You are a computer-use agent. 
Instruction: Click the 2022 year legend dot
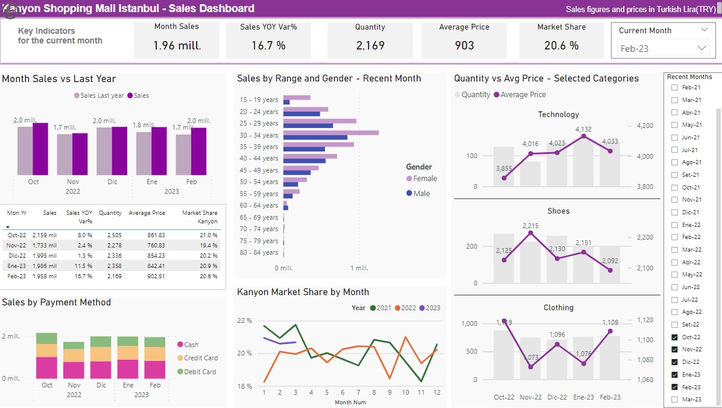[x=397, y=308]
